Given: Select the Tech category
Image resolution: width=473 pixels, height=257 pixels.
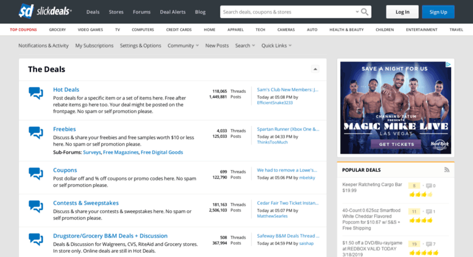Looking at the screenshot, I should tap(261, 30).
